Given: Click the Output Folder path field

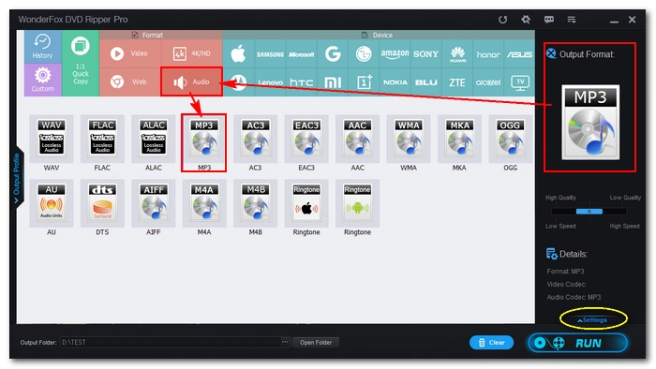Looking at the screenshot, I should click(171, 342).
